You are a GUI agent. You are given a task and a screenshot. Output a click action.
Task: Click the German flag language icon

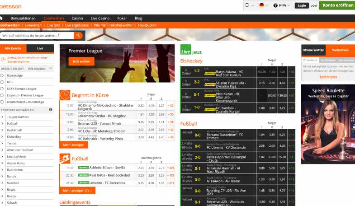261,5
